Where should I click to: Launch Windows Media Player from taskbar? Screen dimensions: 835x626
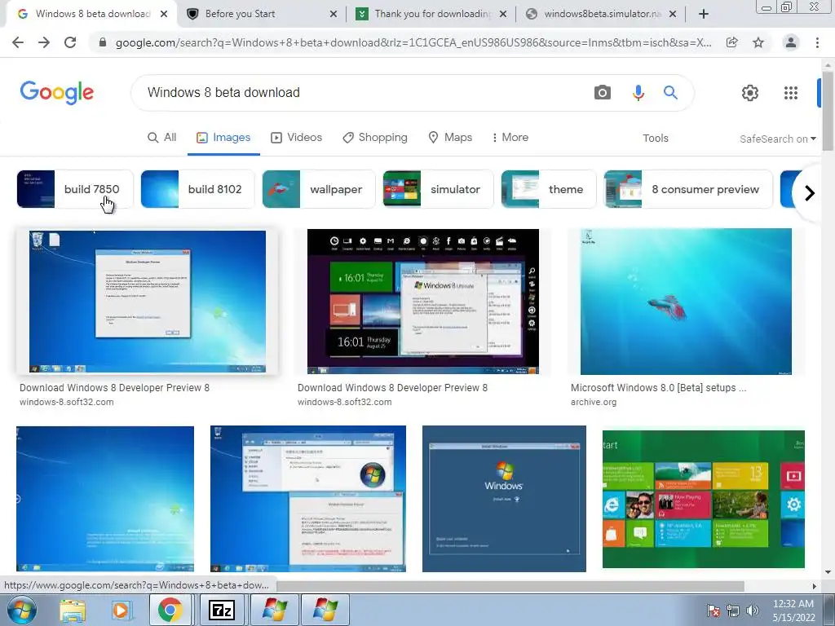pyautogui.click(x=121, y=611)
